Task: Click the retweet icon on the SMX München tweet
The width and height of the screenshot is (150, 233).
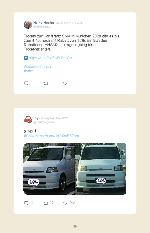Action: point(46,83)
